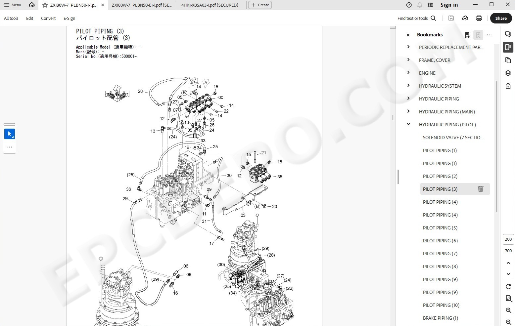Expand the HYDRAULIC PIPING bookmark
The image size is (515, 326).
(408, 99)
